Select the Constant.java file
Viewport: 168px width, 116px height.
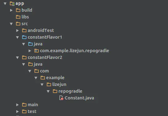(79, 98)
